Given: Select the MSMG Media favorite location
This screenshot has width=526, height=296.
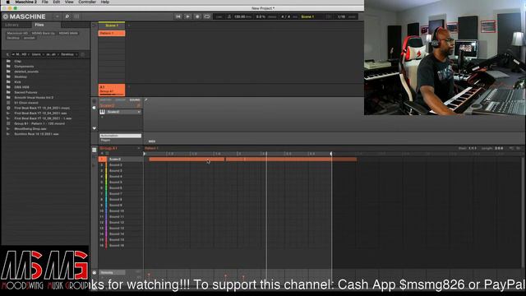Looking at the screenshot, I should click(x=68, y=33).
